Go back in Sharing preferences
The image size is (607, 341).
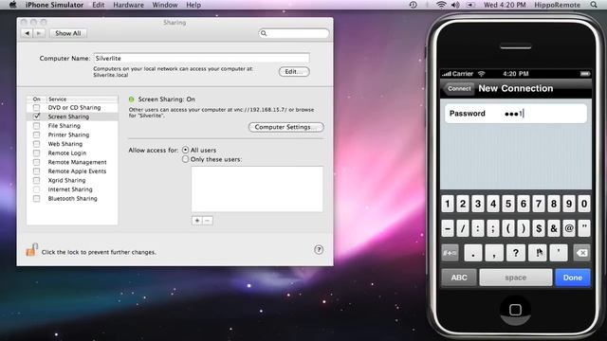tap(27, 33)
